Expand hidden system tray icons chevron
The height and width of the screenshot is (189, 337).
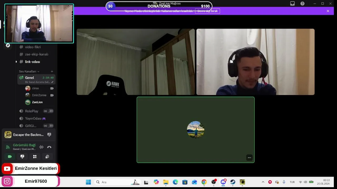click(263, 182)
